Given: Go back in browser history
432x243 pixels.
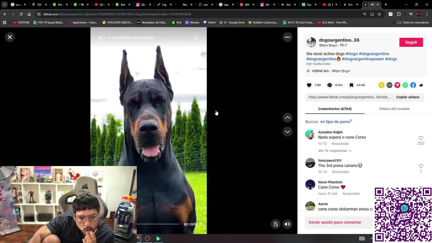Looking at the screenshot, I should point(5,14).
